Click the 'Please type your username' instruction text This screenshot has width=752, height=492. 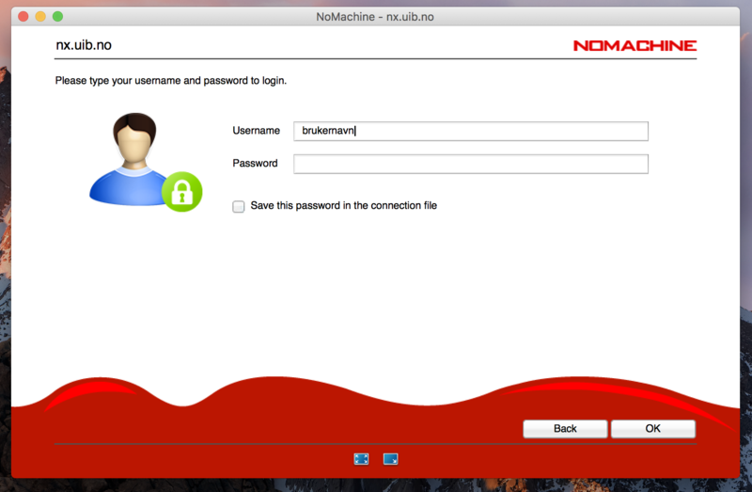click(170, 81)
